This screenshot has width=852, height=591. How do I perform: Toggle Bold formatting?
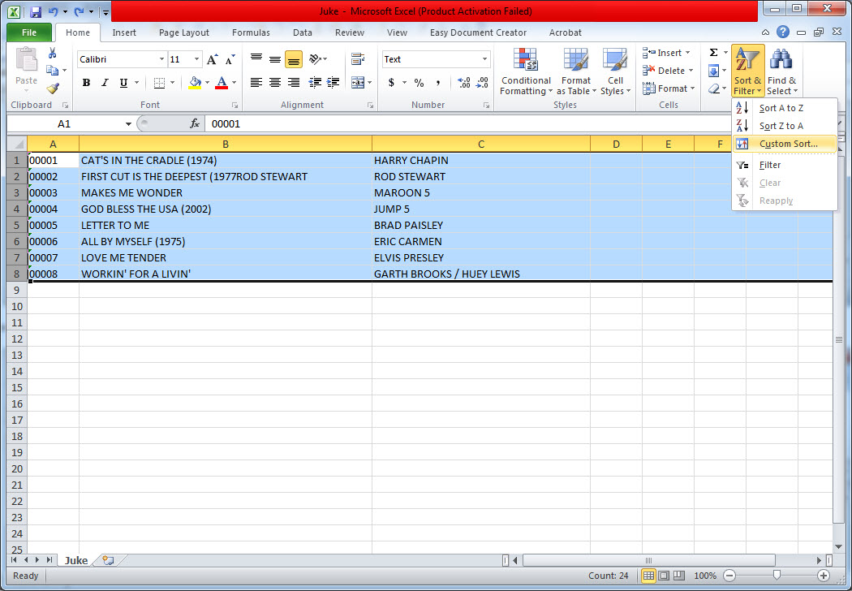pyautogui.click(x=85, y=83)
